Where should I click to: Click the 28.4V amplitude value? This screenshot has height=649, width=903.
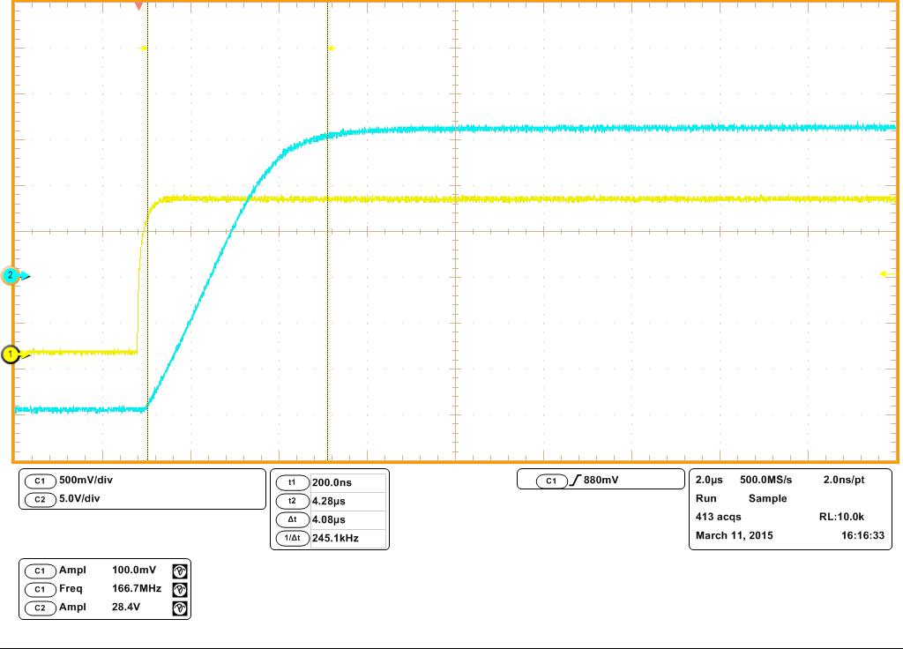(126, 607)
